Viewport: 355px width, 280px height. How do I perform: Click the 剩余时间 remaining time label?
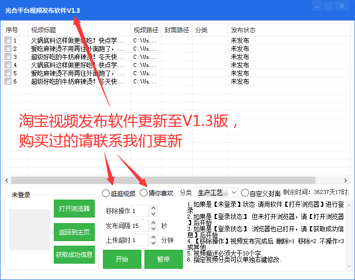point(316,192)
